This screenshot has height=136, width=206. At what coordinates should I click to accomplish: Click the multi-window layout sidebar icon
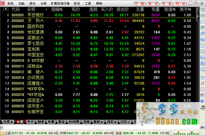point(203,34)
